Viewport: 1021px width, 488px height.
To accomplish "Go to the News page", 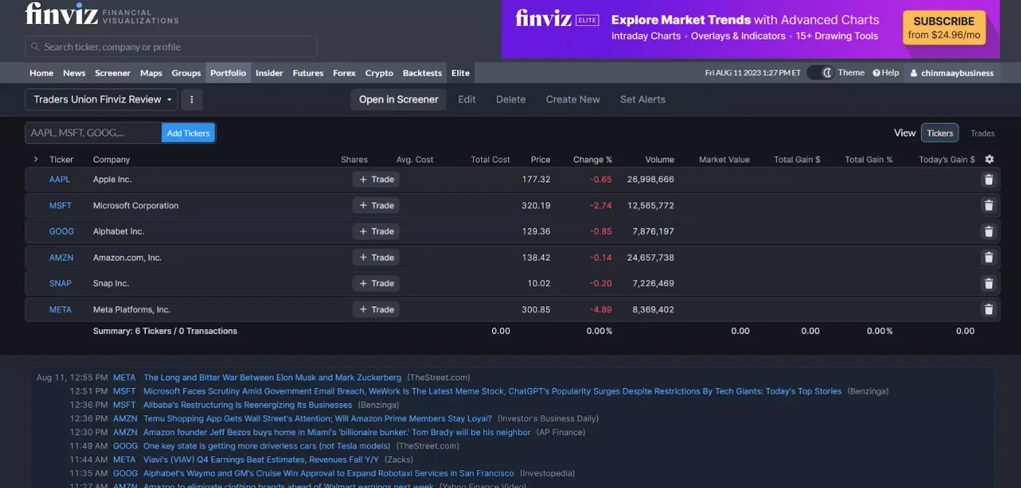I will [74, 73].
